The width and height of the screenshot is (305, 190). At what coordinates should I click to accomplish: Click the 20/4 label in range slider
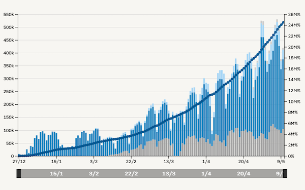coord(243,173)
